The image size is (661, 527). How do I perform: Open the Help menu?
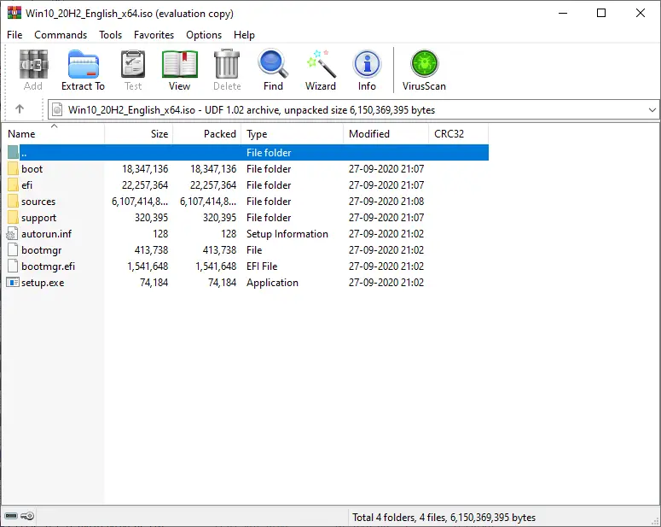click(x=245, y=35)
